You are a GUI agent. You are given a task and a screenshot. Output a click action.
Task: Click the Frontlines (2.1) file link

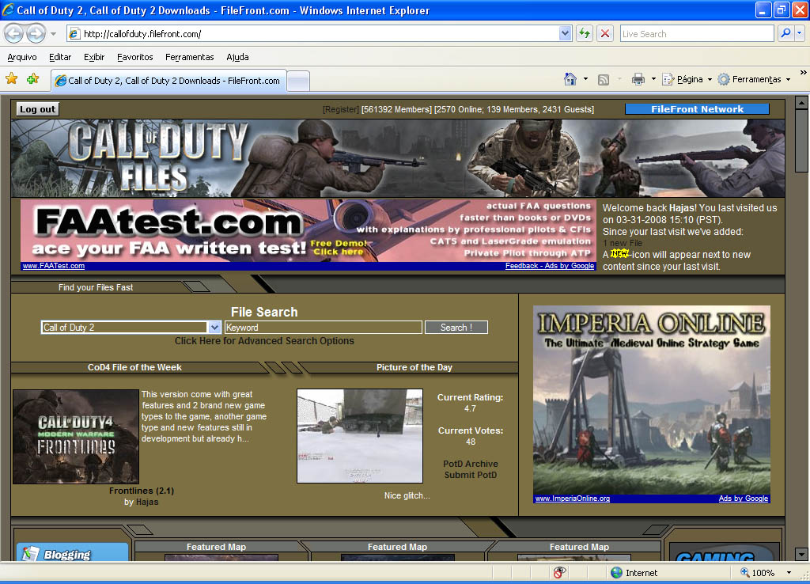(142, 491)
